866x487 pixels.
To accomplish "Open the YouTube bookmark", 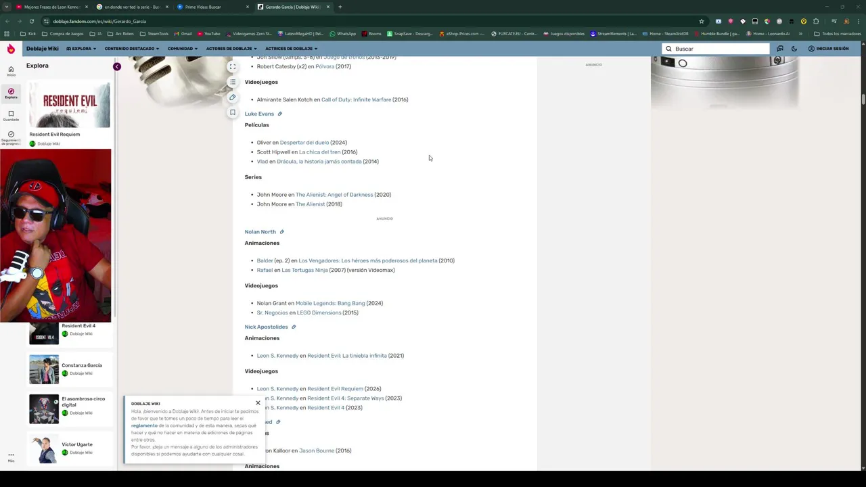I will coord(208,34).
